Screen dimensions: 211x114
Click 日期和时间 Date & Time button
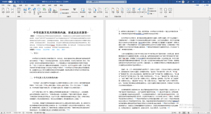pos(152,11)
